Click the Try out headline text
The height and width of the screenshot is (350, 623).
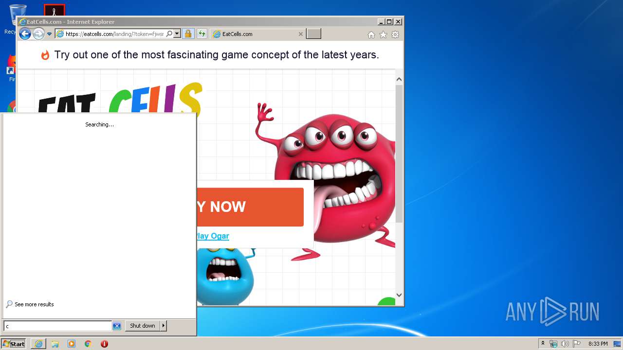[x=217, y=55]
